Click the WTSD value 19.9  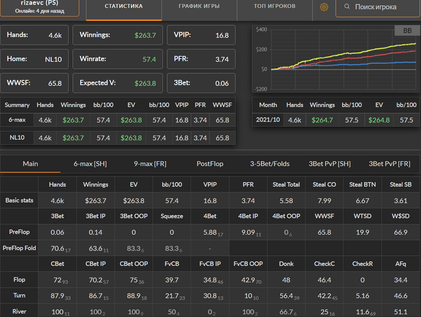[x=363, y=232]
